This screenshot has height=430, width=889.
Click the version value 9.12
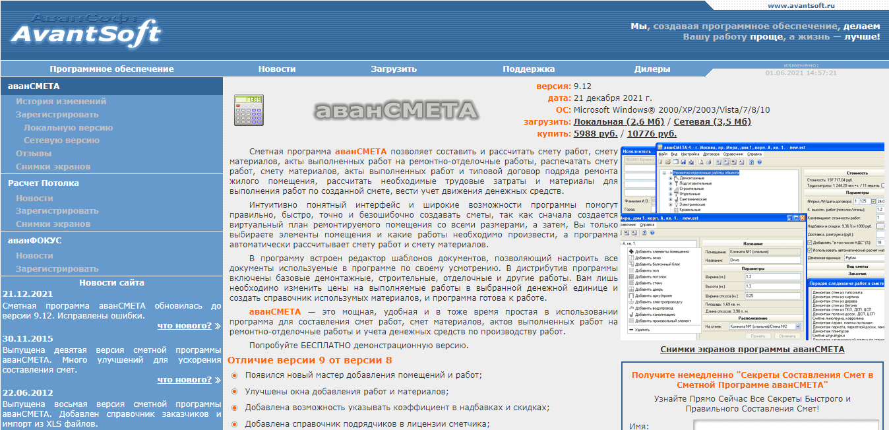(582, 86)
